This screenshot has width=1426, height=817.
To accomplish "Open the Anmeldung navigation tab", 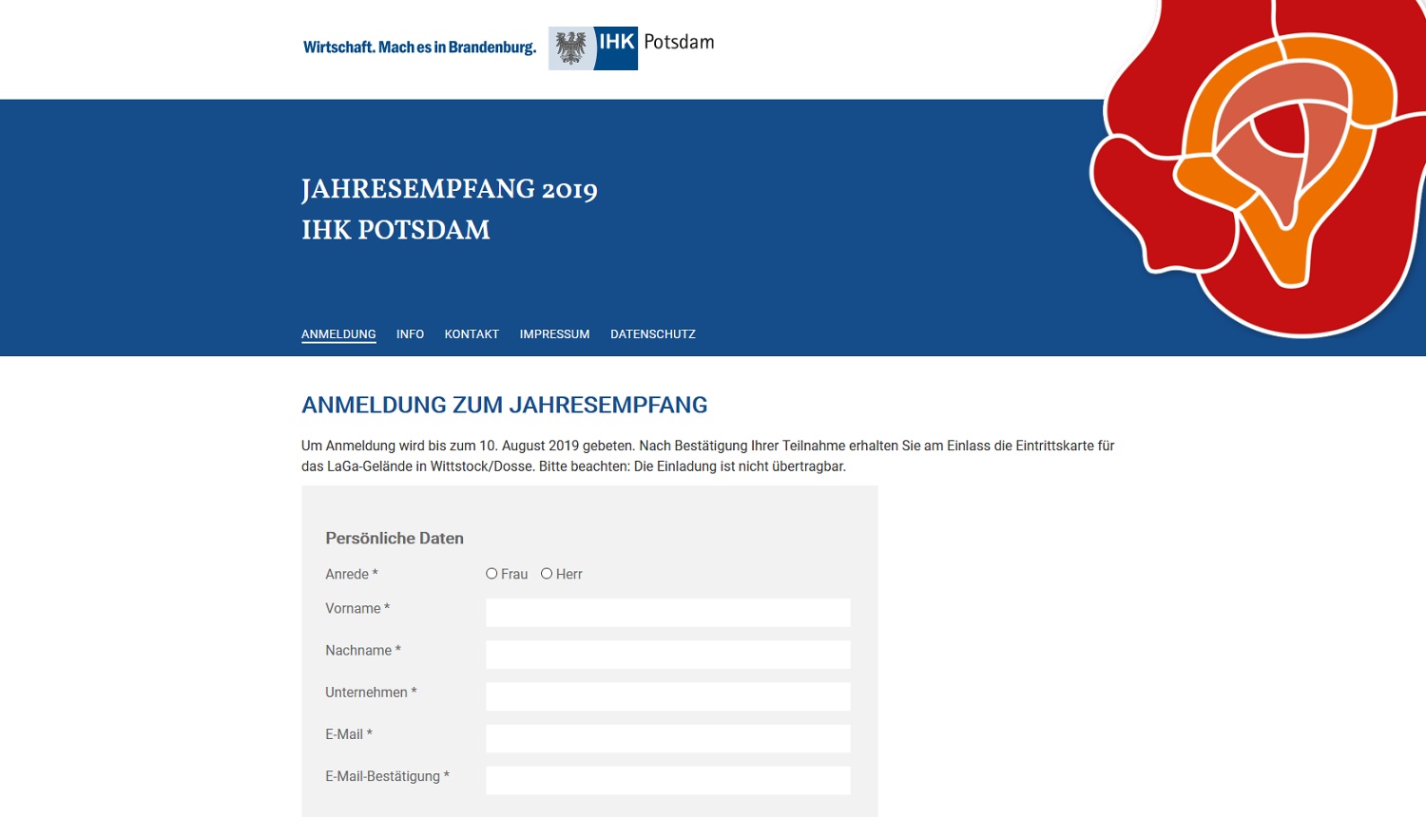I will [x=338, y=334].
